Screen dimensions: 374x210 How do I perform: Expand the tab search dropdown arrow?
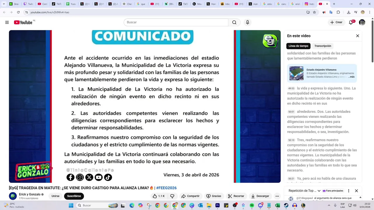point(4,4)
